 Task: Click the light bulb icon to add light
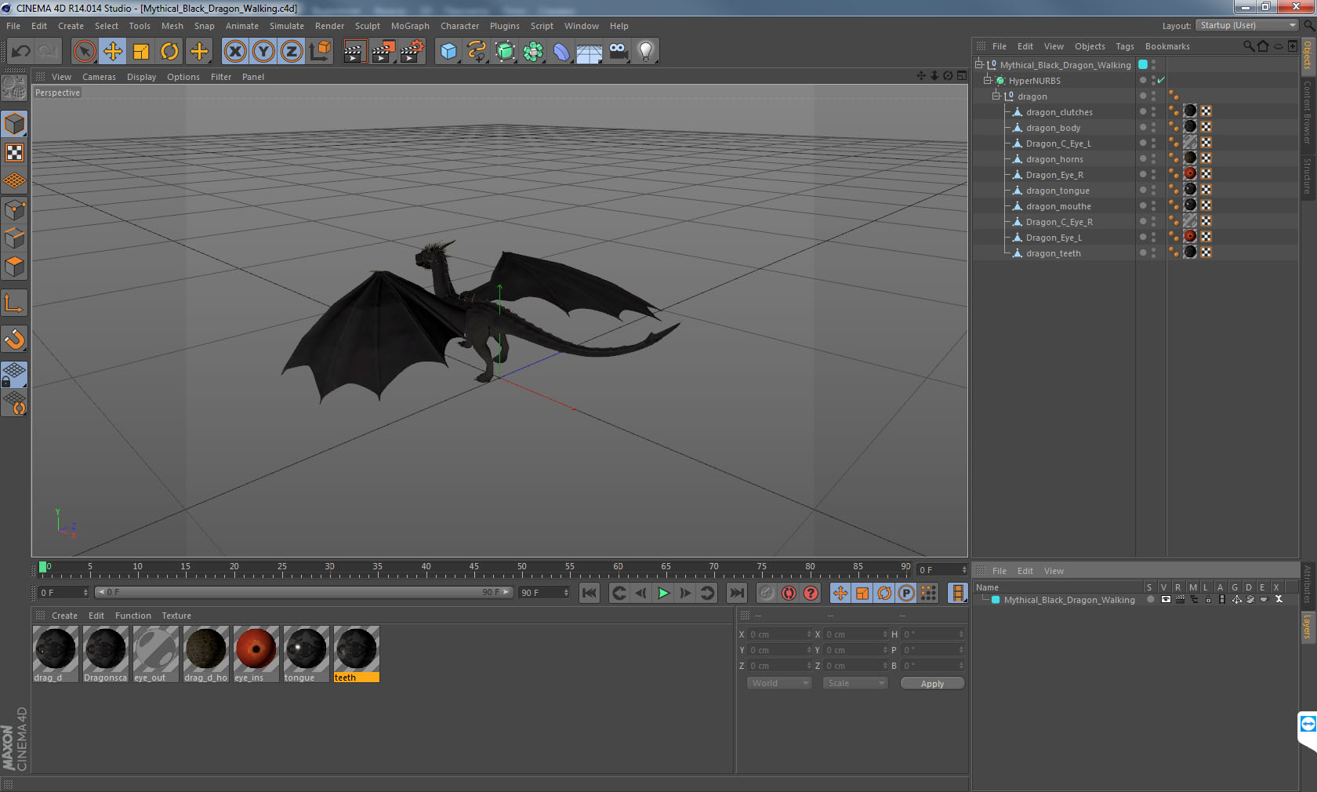tap(645, 52)
